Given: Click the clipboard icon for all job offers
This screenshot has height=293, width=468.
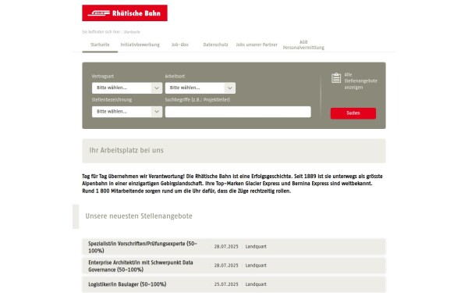Looking at the screenshot, I should pos(336,78).
